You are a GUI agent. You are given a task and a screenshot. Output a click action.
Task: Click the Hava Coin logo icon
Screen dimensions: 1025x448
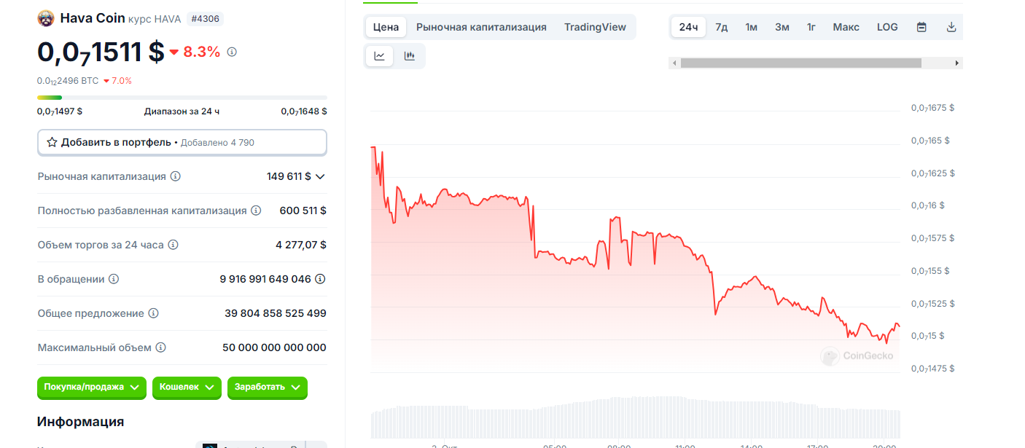[46, 18]
